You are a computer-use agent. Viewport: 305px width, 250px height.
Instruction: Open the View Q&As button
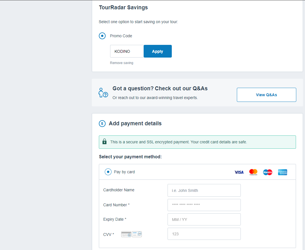pyautogui.click(x=266, y=95)
